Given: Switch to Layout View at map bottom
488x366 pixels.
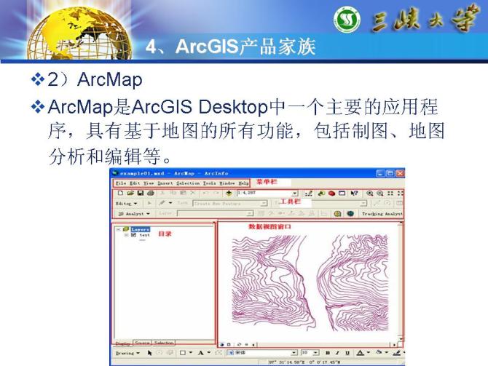Looking at the screenshot, I should click(229, 345).
